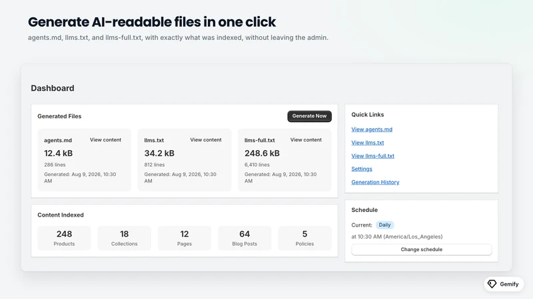
Task: View content of agents.md file
Action: tap(105, 140)
